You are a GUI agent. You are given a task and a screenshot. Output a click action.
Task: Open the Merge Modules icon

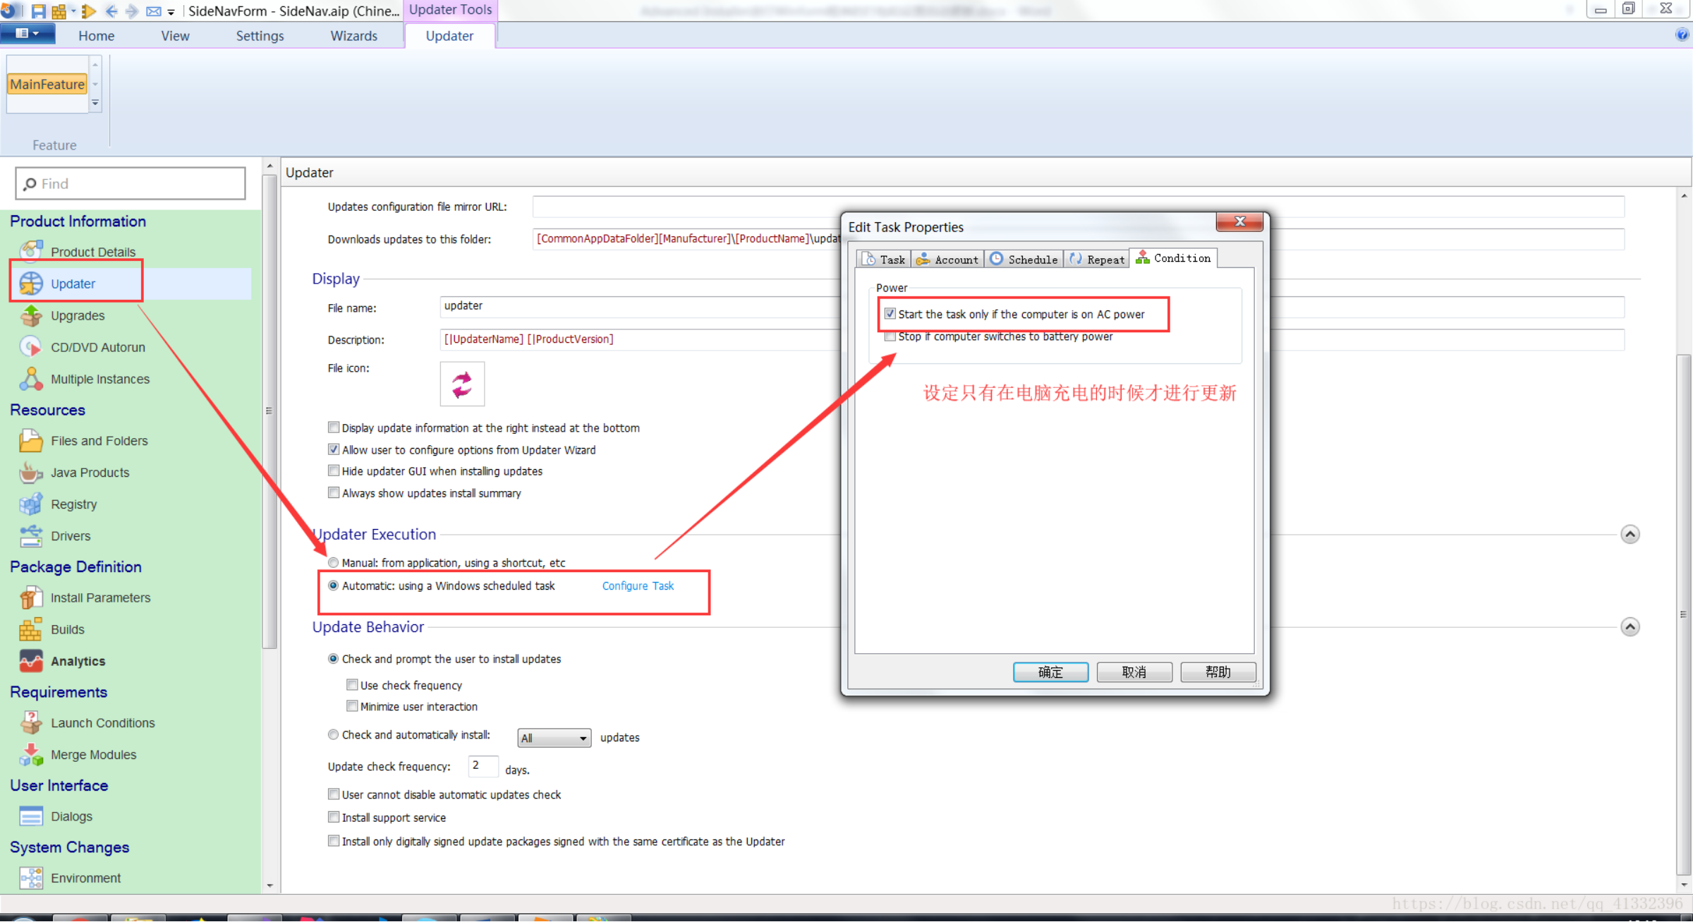coord(31,755)
